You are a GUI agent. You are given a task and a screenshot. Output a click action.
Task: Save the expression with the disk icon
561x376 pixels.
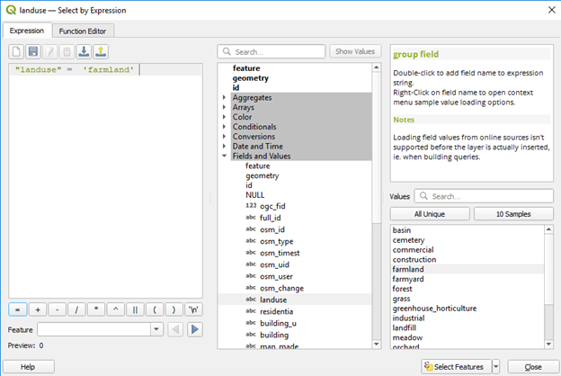(33, 52)
